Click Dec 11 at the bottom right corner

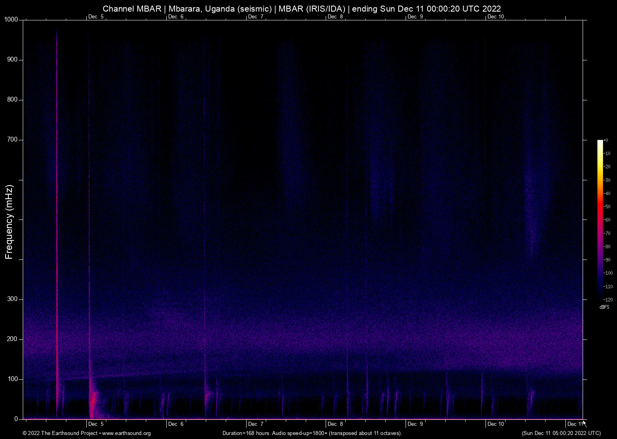pyautogui.click(x=575, y=424)
